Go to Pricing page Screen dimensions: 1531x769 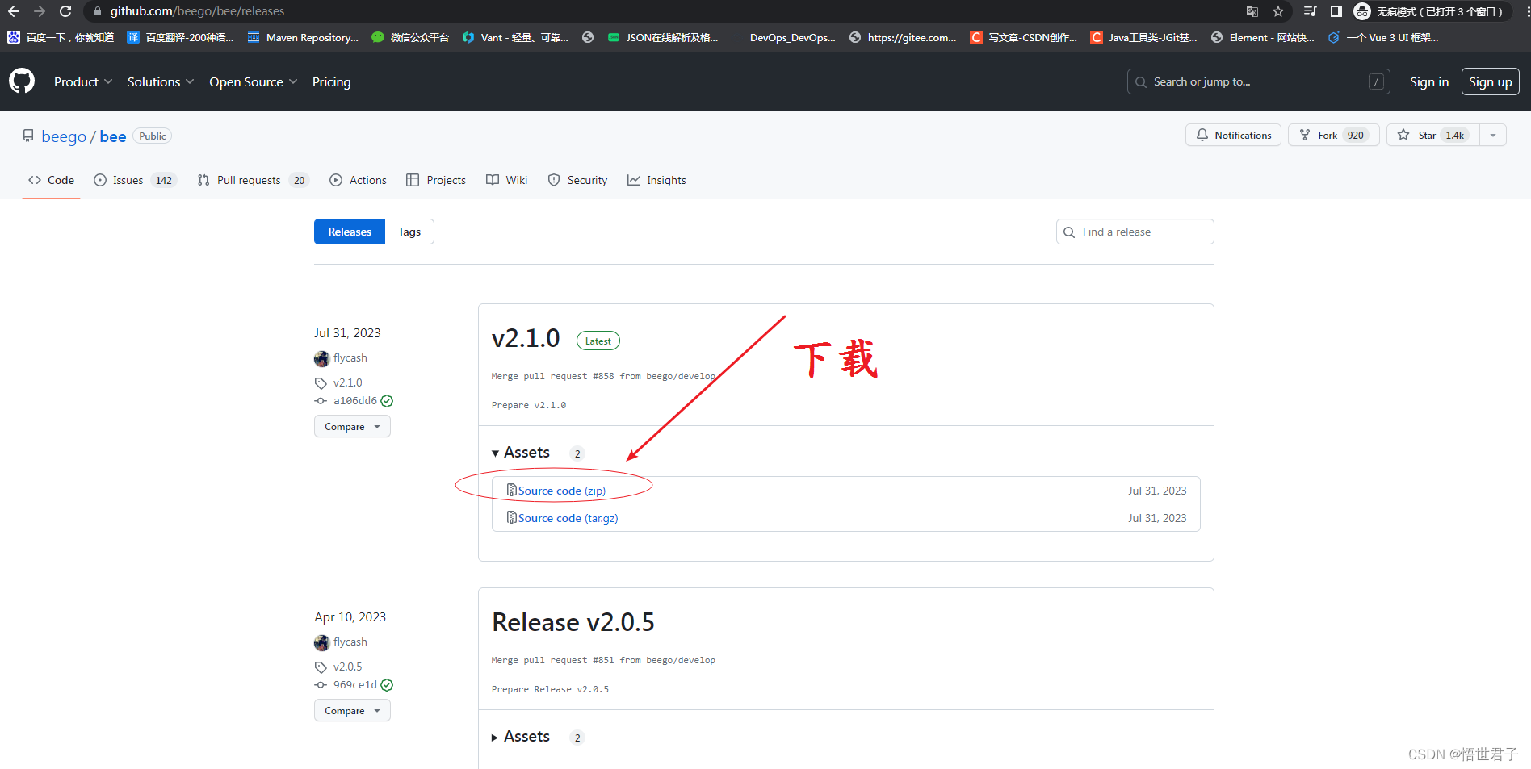pyautogui.click(x=331, y=81)
